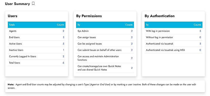
Task: Click By header in the By Authentication table
Action: [147, 25]
